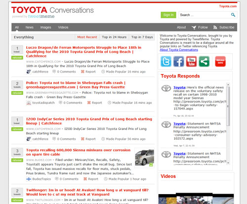Click BudezTopics avatar icon
Viewport: 247px width, 204px height.
tap(29, 179)
